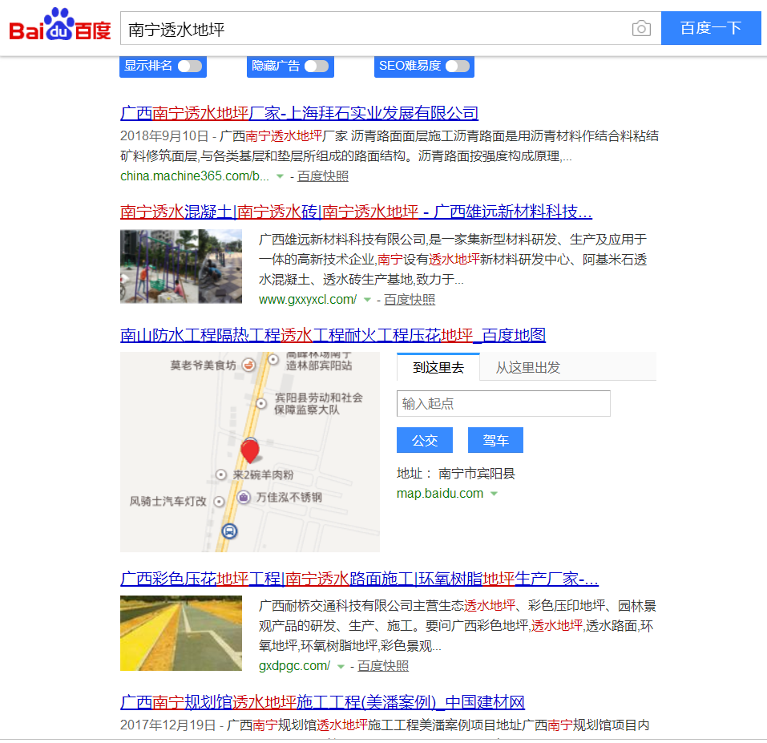Image resolution: width=767 pixels, height=743 pixels.
Task: Click the Baidu logo
Action: pyautogui.click(x=60, y=25)
